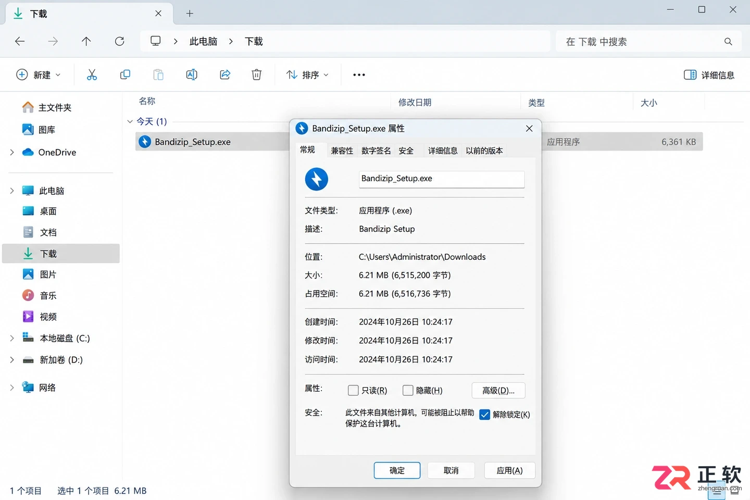Open the 排序 sort dropdown

tap(308, 75)
